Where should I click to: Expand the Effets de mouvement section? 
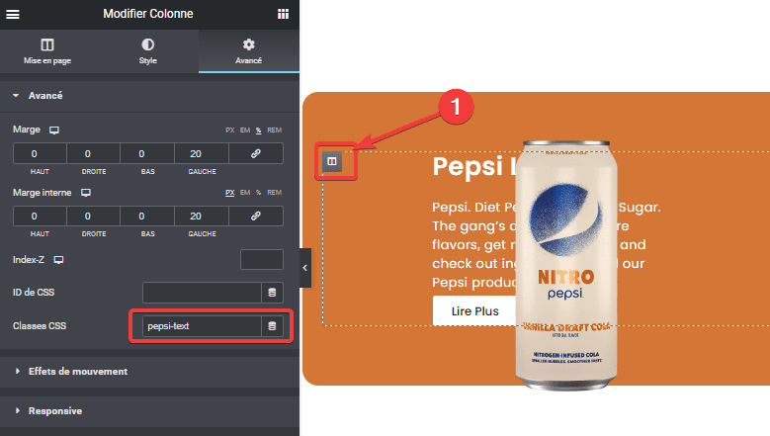tap(149, 372)
